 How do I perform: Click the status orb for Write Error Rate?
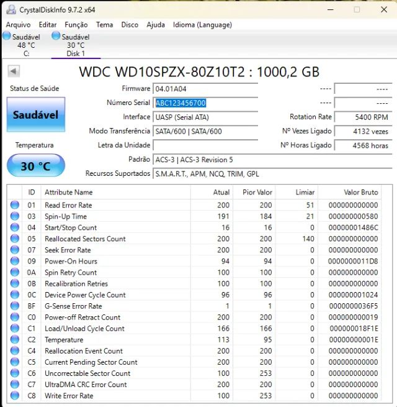pos(15,395)
